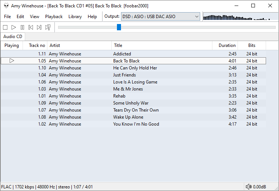
Task: Sort by the Artist column header
Action: [x=79, y=45]
